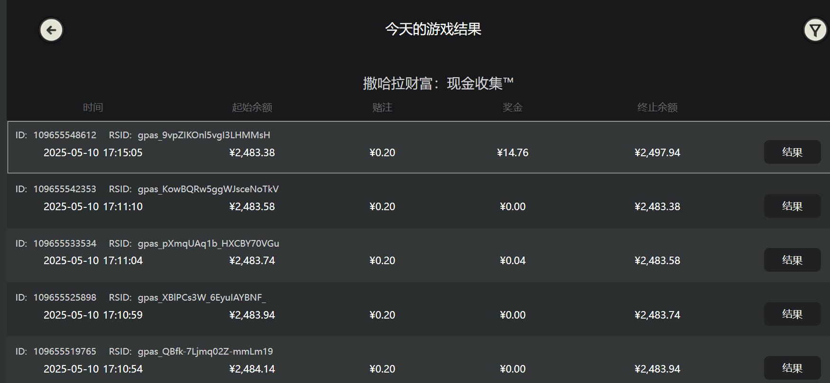830x383 pixels.
Task: Open the filter icon at top right
Action: click(x=815, y=29)
